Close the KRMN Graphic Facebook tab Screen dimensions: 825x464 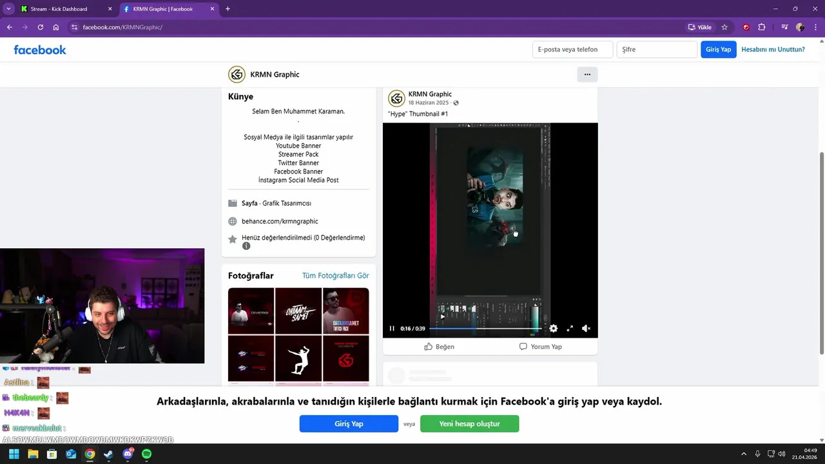click(x=212, y=9)
